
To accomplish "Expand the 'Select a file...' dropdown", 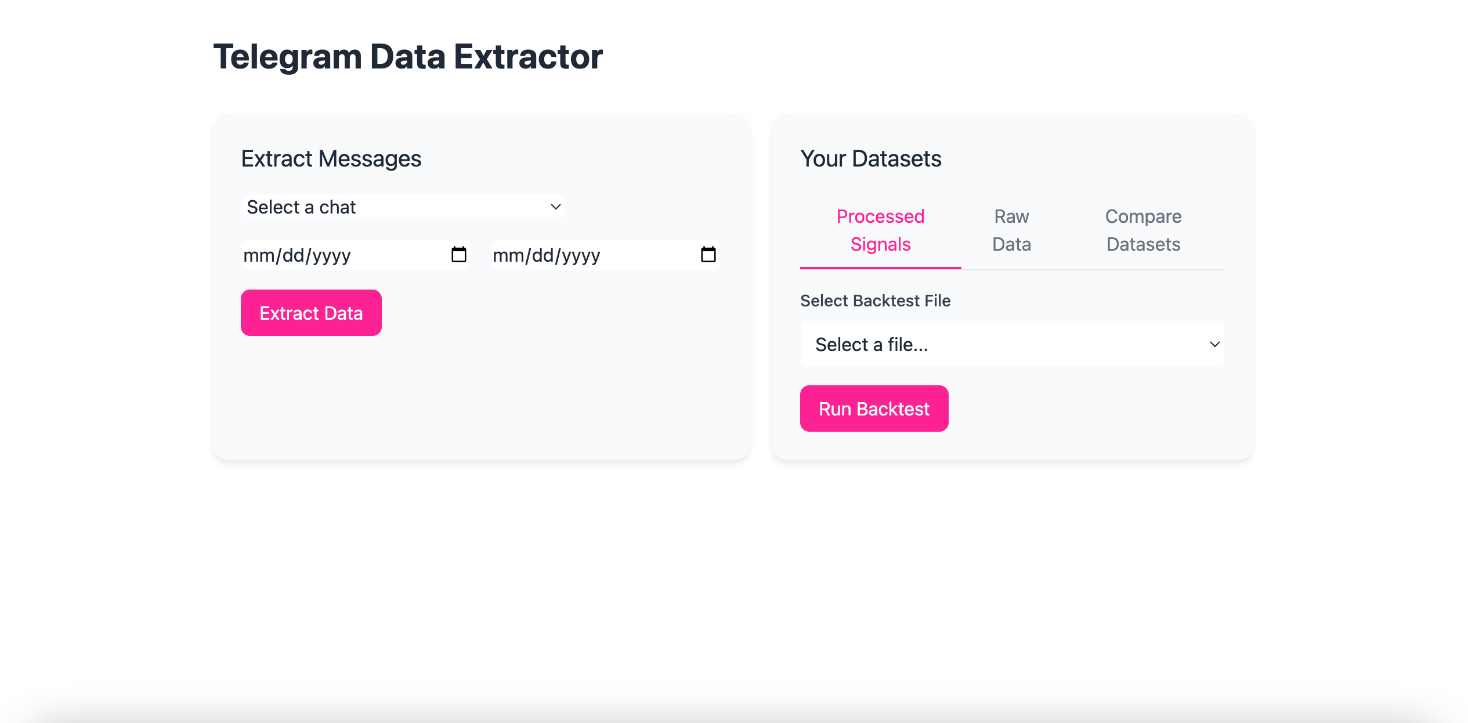I will pos(1012,345).
